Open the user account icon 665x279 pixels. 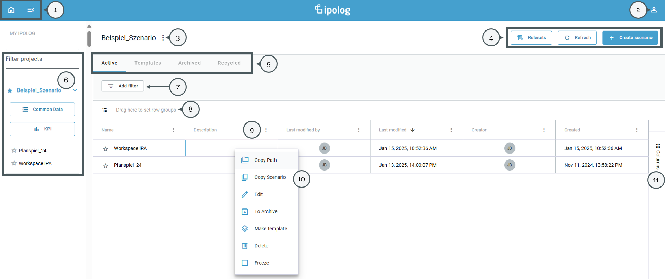(x=654, y=10)
